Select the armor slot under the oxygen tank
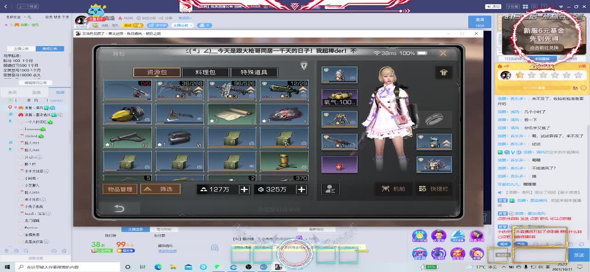 point(339,119)
